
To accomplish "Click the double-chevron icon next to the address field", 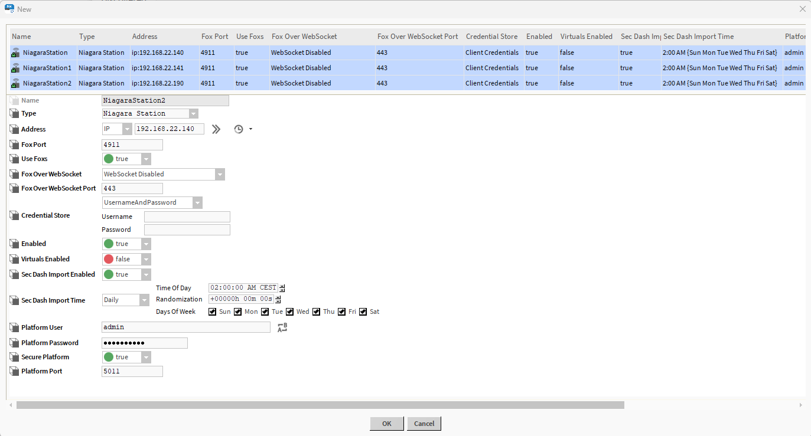I will 216,129.
